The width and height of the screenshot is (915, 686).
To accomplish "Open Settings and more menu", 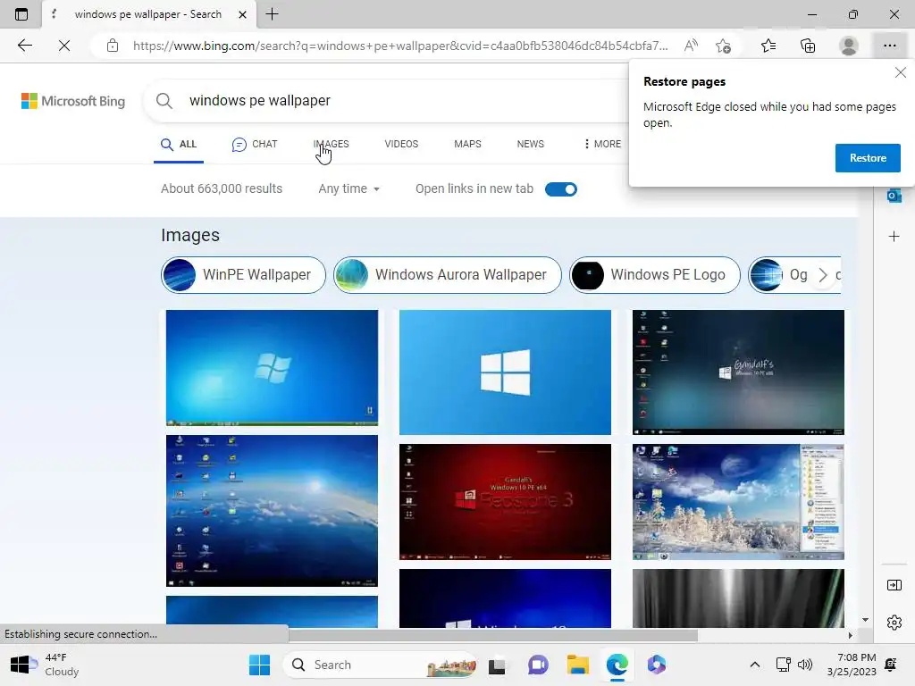I will tap(889, 46).
